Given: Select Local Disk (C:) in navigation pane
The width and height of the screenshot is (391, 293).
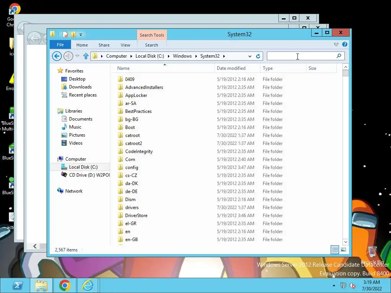Looking at the screenshot, I should click(80, 167).
